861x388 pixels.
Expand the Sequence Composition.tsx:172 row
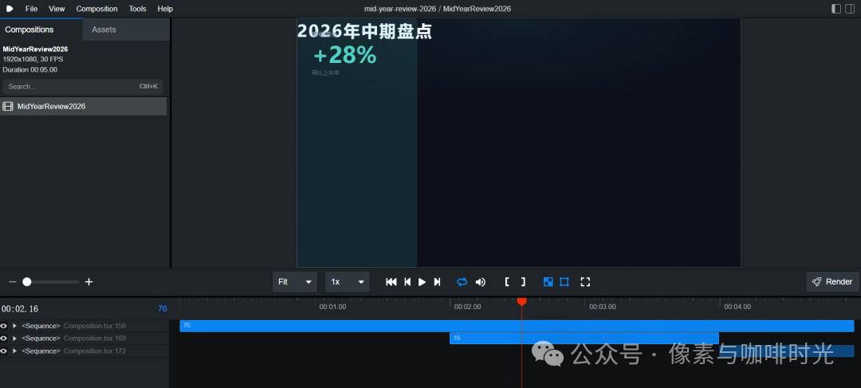(15, 351)
